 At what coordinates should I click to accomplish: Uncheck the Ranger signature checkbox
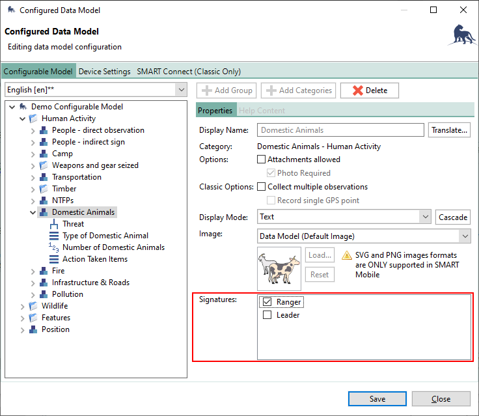(267, 302)
